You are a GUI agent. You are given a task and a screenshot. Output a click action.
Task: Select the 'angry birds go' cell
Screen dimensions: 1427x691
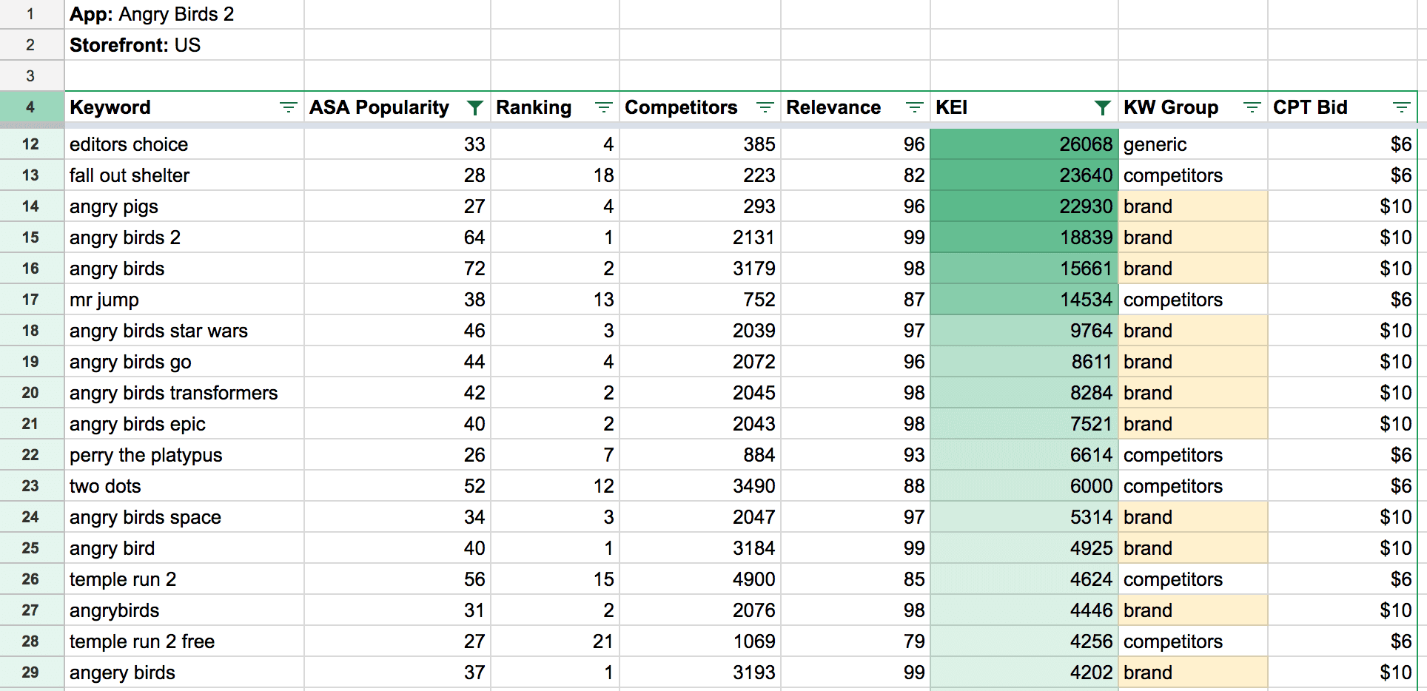(184, 362)
